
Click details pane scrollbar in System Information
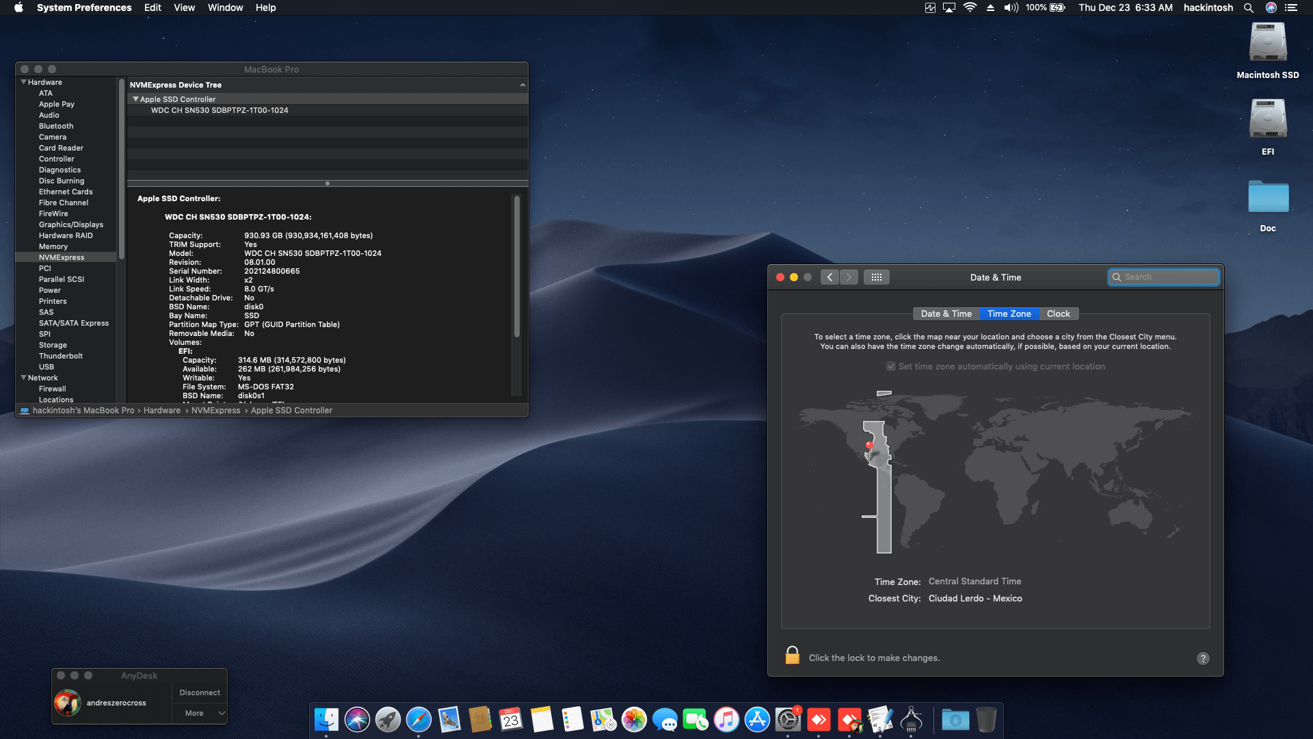point(517,267)
